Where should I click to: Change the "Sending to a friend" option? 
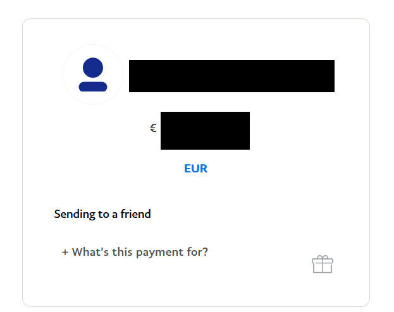(102, 214)
